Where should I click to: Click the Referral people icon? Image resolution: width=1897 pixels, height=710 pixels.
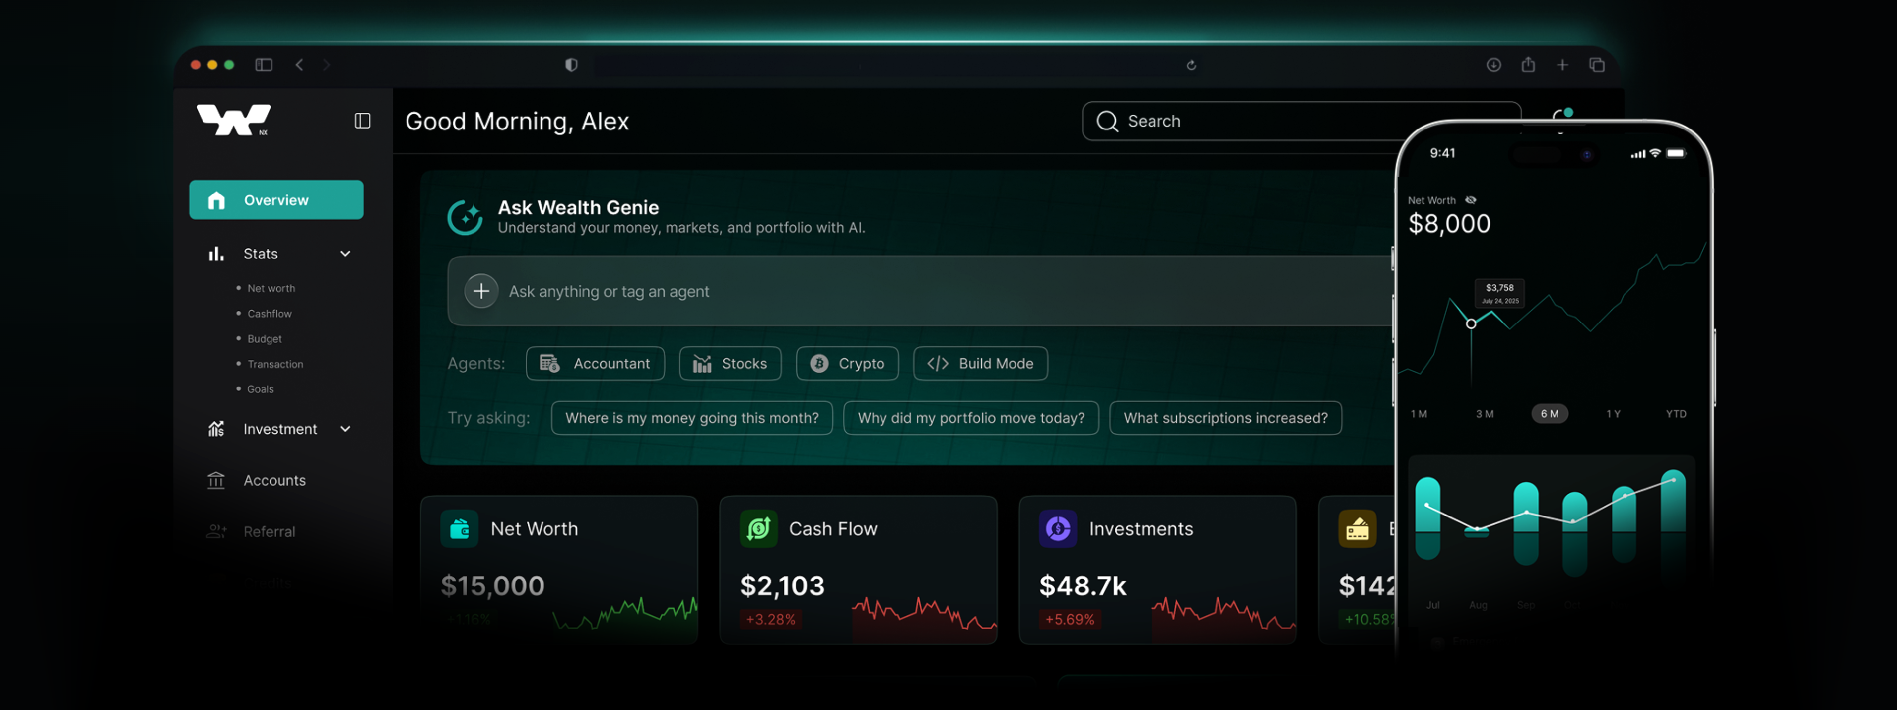click(x=216, y=531)
